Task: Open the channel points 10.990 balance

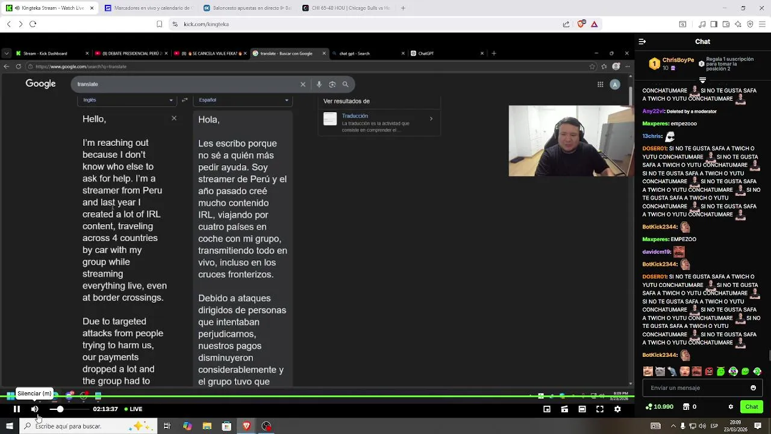Action: pyautogui.click(x=660, y=407)
